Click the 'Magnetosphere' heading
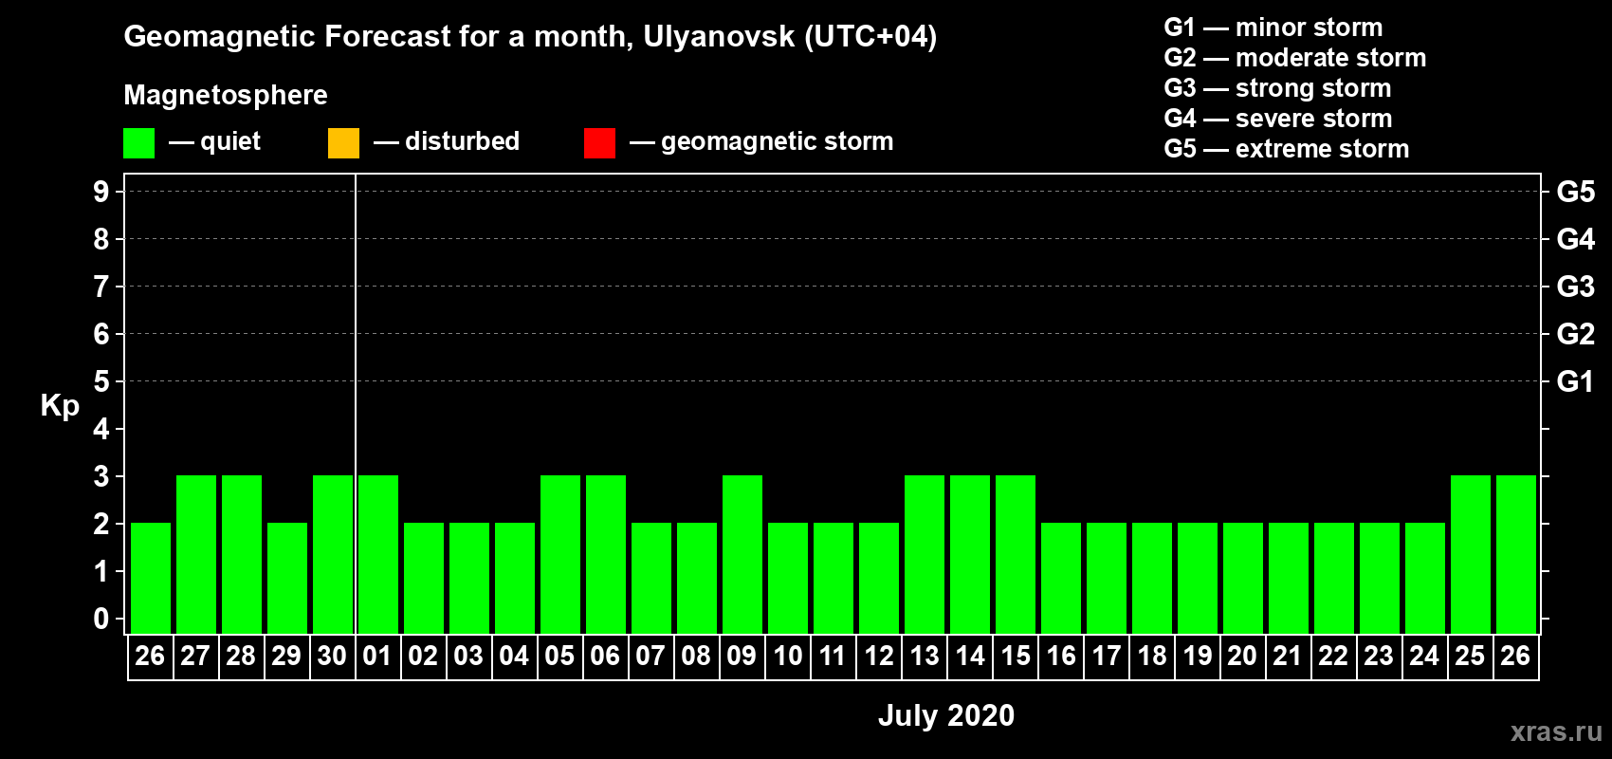 click(x=226, y=95)
